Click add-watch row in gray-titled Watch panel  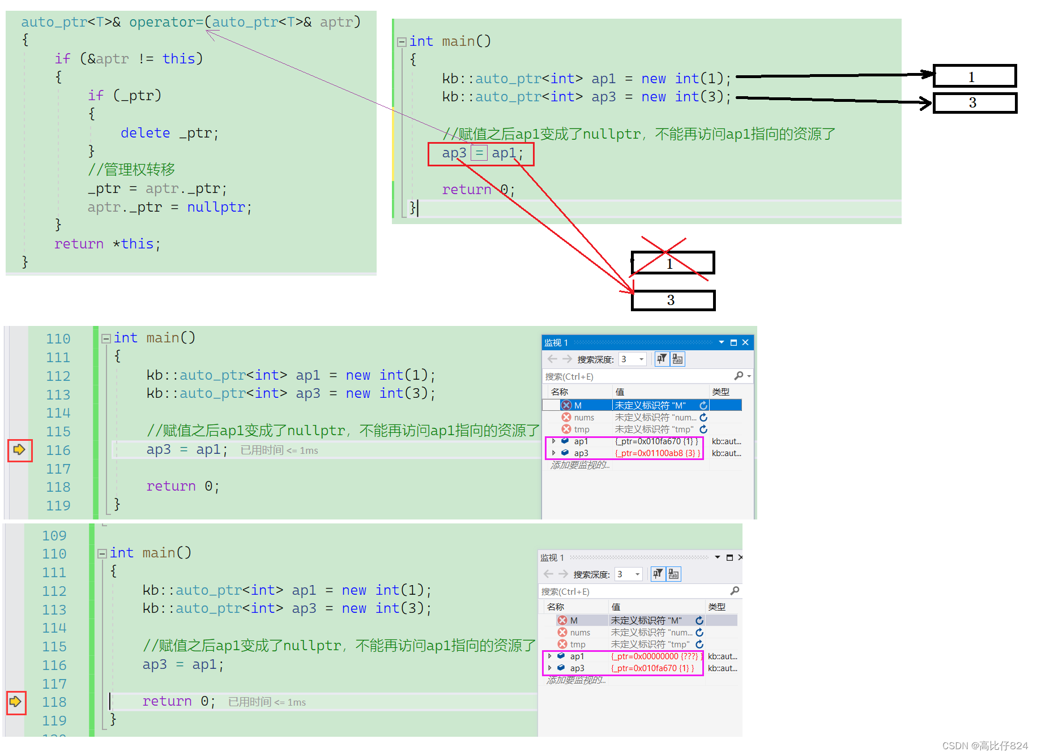[x=577, y=680]
